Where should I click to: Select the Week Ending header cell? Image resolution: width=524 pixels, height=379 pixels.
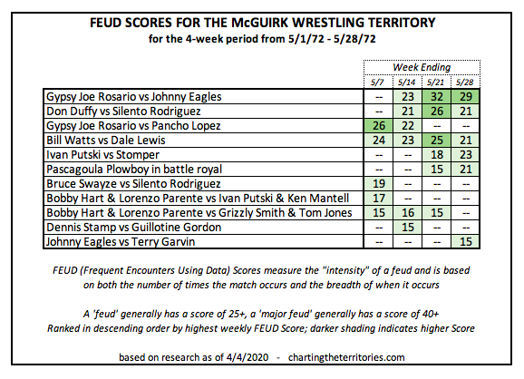point(422,67)
